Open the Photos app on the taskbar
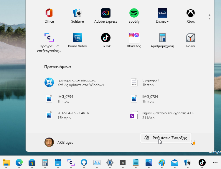The width and height of the screenshot is (221, 169). [x=149, y=163]
